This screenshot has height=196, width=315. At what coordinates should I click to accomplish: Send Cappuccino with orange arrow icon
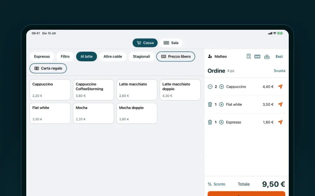[x=280, y=86]
